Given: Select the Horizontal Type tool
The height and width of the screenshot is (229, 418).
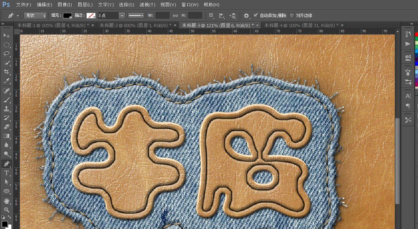Looking at the screenshot, I should click(7, 173).
